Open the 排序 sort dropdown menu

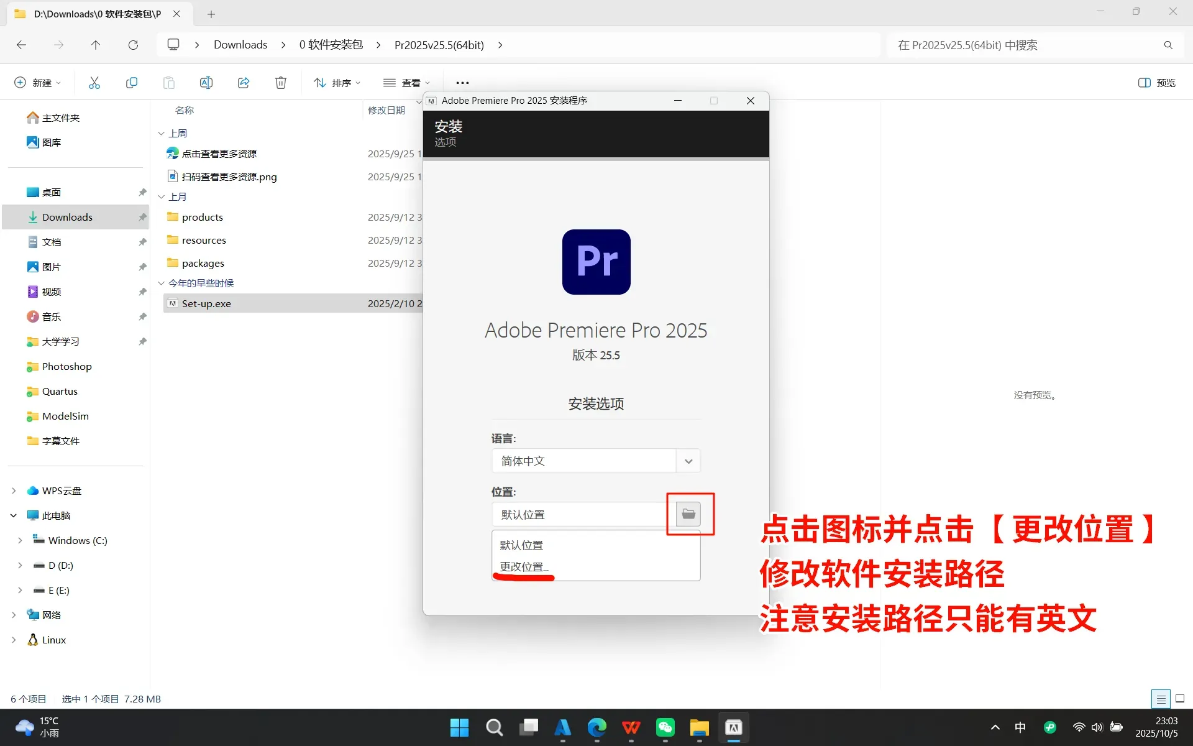(x=337, y=83)
